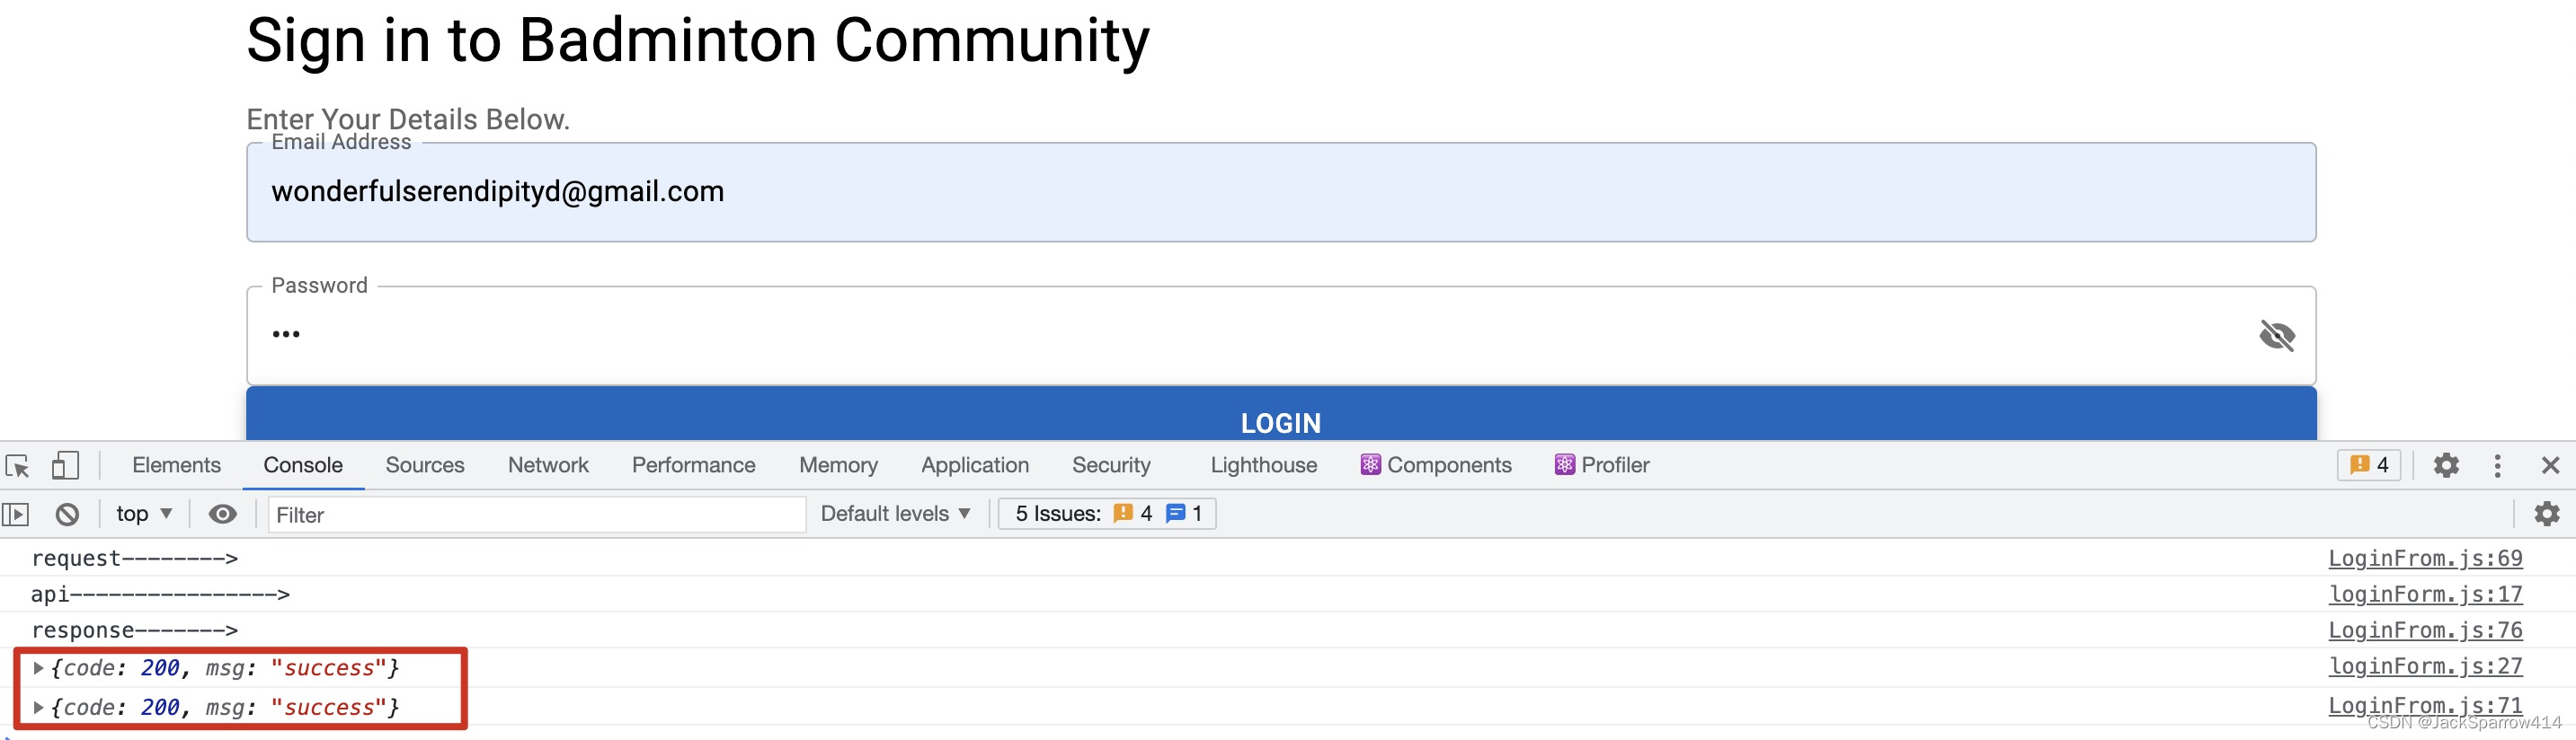Switch to the Sources tab
This screenshot has width=2576, height=740.
[x=425, y=465]
